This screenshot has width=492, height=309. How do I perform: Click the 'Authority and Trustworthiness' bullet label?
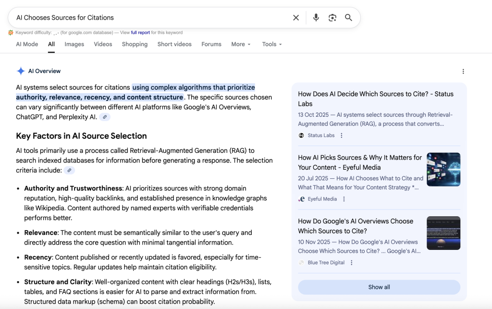pos(73,188)
